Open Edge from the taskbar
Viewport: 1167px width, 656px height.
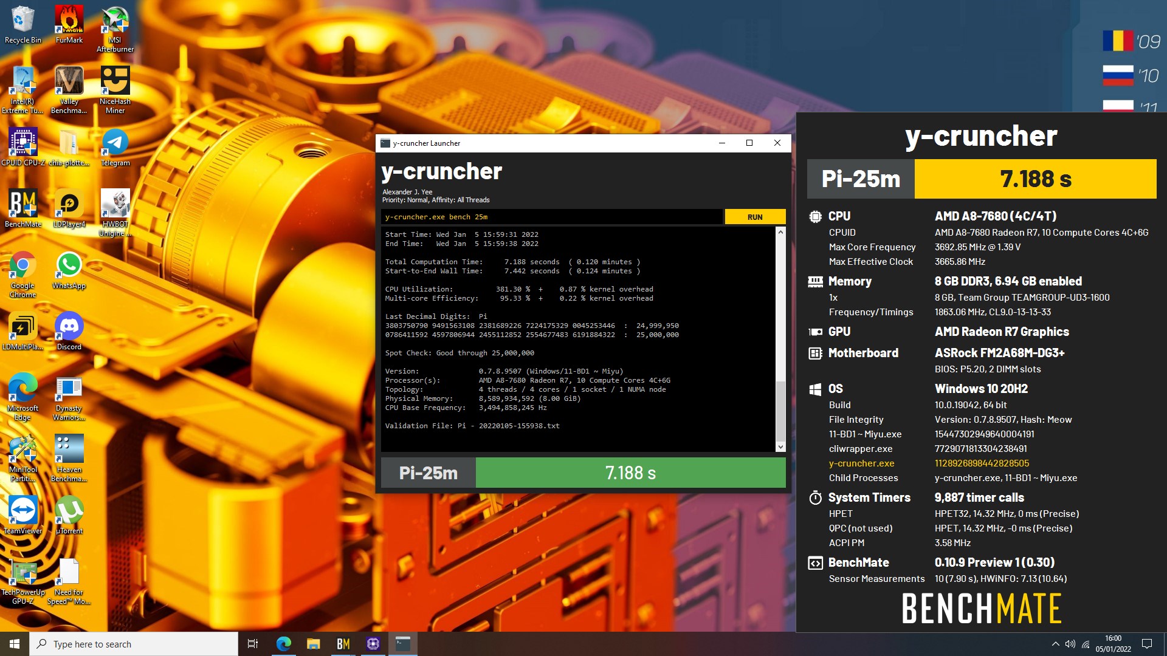point(283,644)
